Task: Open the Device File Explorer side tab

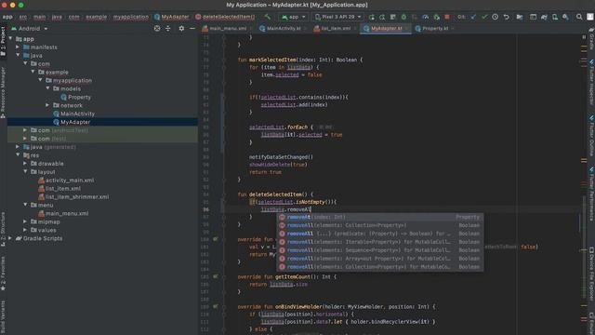Action: click(591, 274)
